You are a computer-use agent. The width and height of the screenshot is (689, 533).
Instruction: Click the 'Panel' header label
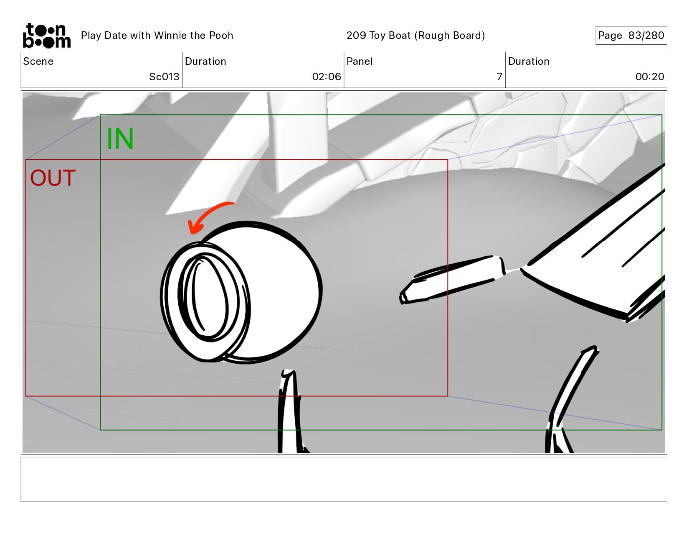click(360, 61)
